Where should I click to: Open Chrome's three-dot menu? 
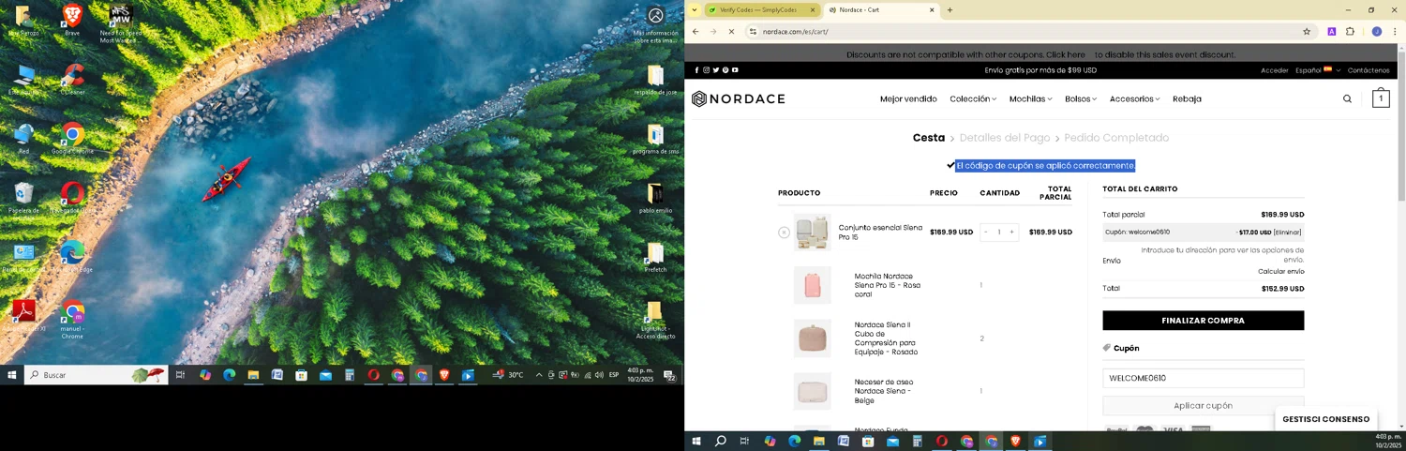tap(1394, 32)
